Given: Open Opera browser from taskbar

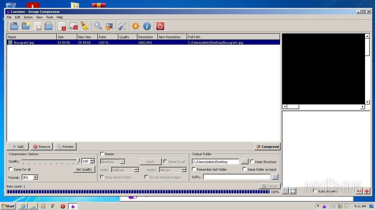Looking at the screenshot, I should (x=63, y=206).
